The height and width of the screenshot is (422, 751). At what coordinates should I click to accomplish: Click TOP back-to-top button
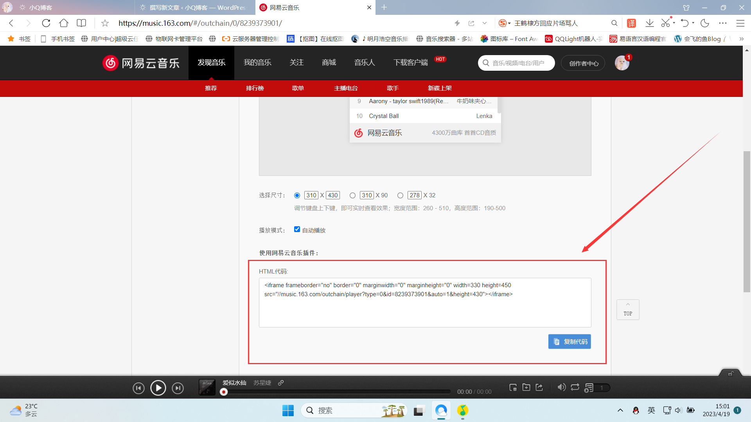pyautogui.click(x=628, y=310)
